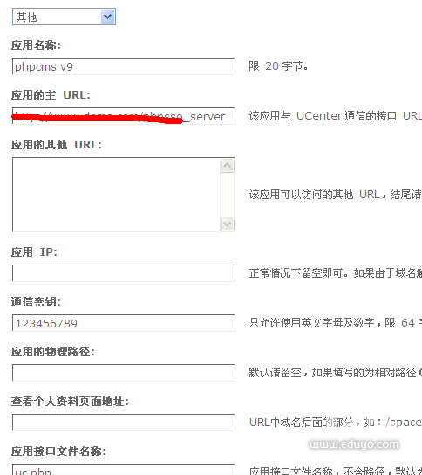This screenshot has width=422, height=475.
Task: Click inside the 应用的其他 URL textarea
Action: [116, 195]
